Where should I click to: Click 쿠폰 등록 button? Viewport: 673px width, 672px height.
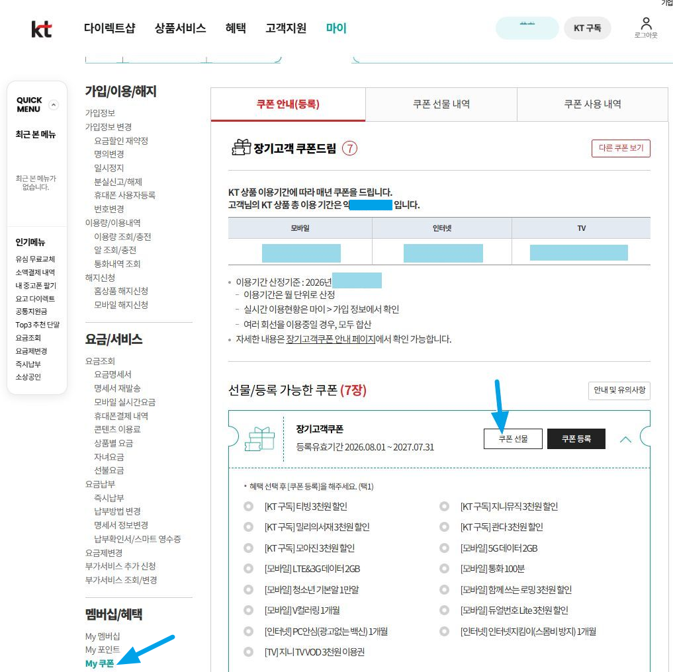576,439
